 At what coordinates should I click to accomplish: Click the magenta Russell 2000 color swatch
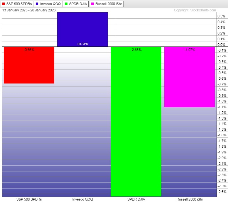pos(92,4)
